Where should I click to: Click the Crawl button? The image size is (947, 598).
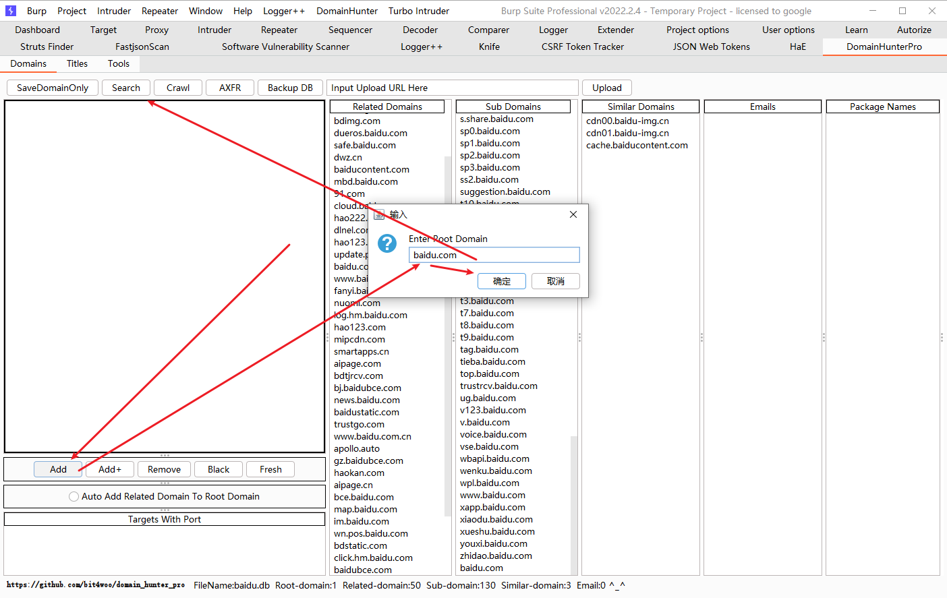click(178, 88)
